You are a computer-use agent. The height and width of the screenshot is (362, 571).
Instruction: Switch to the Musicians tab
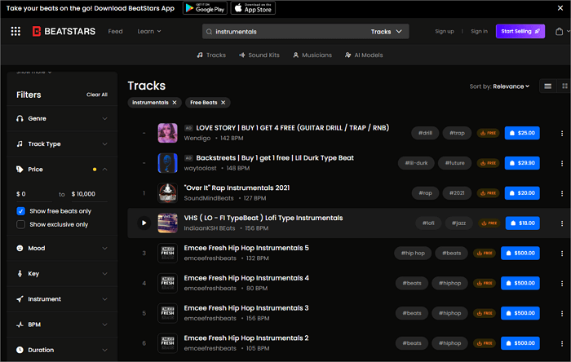312,55
